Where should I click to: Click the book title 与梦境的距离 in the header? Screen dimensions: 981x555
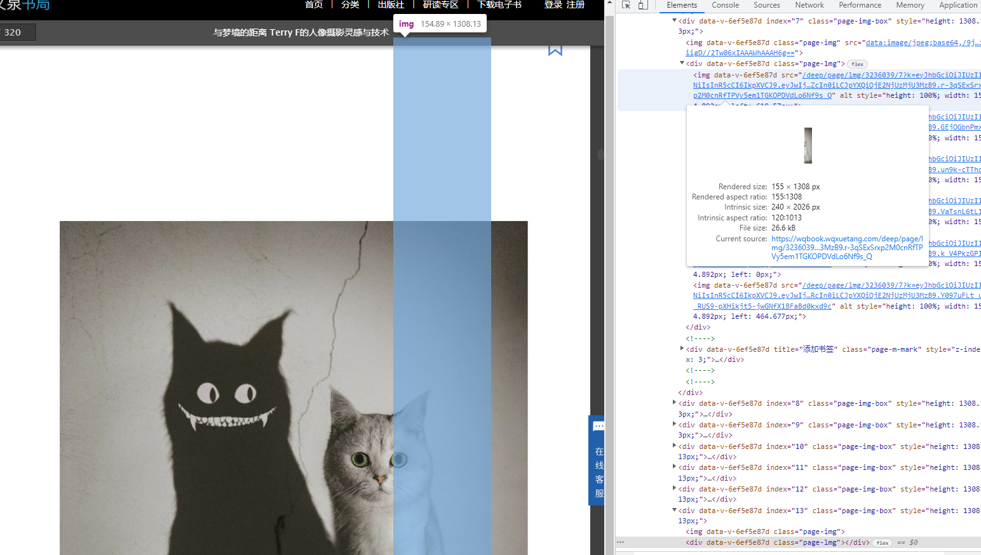(x=301, y=32)
